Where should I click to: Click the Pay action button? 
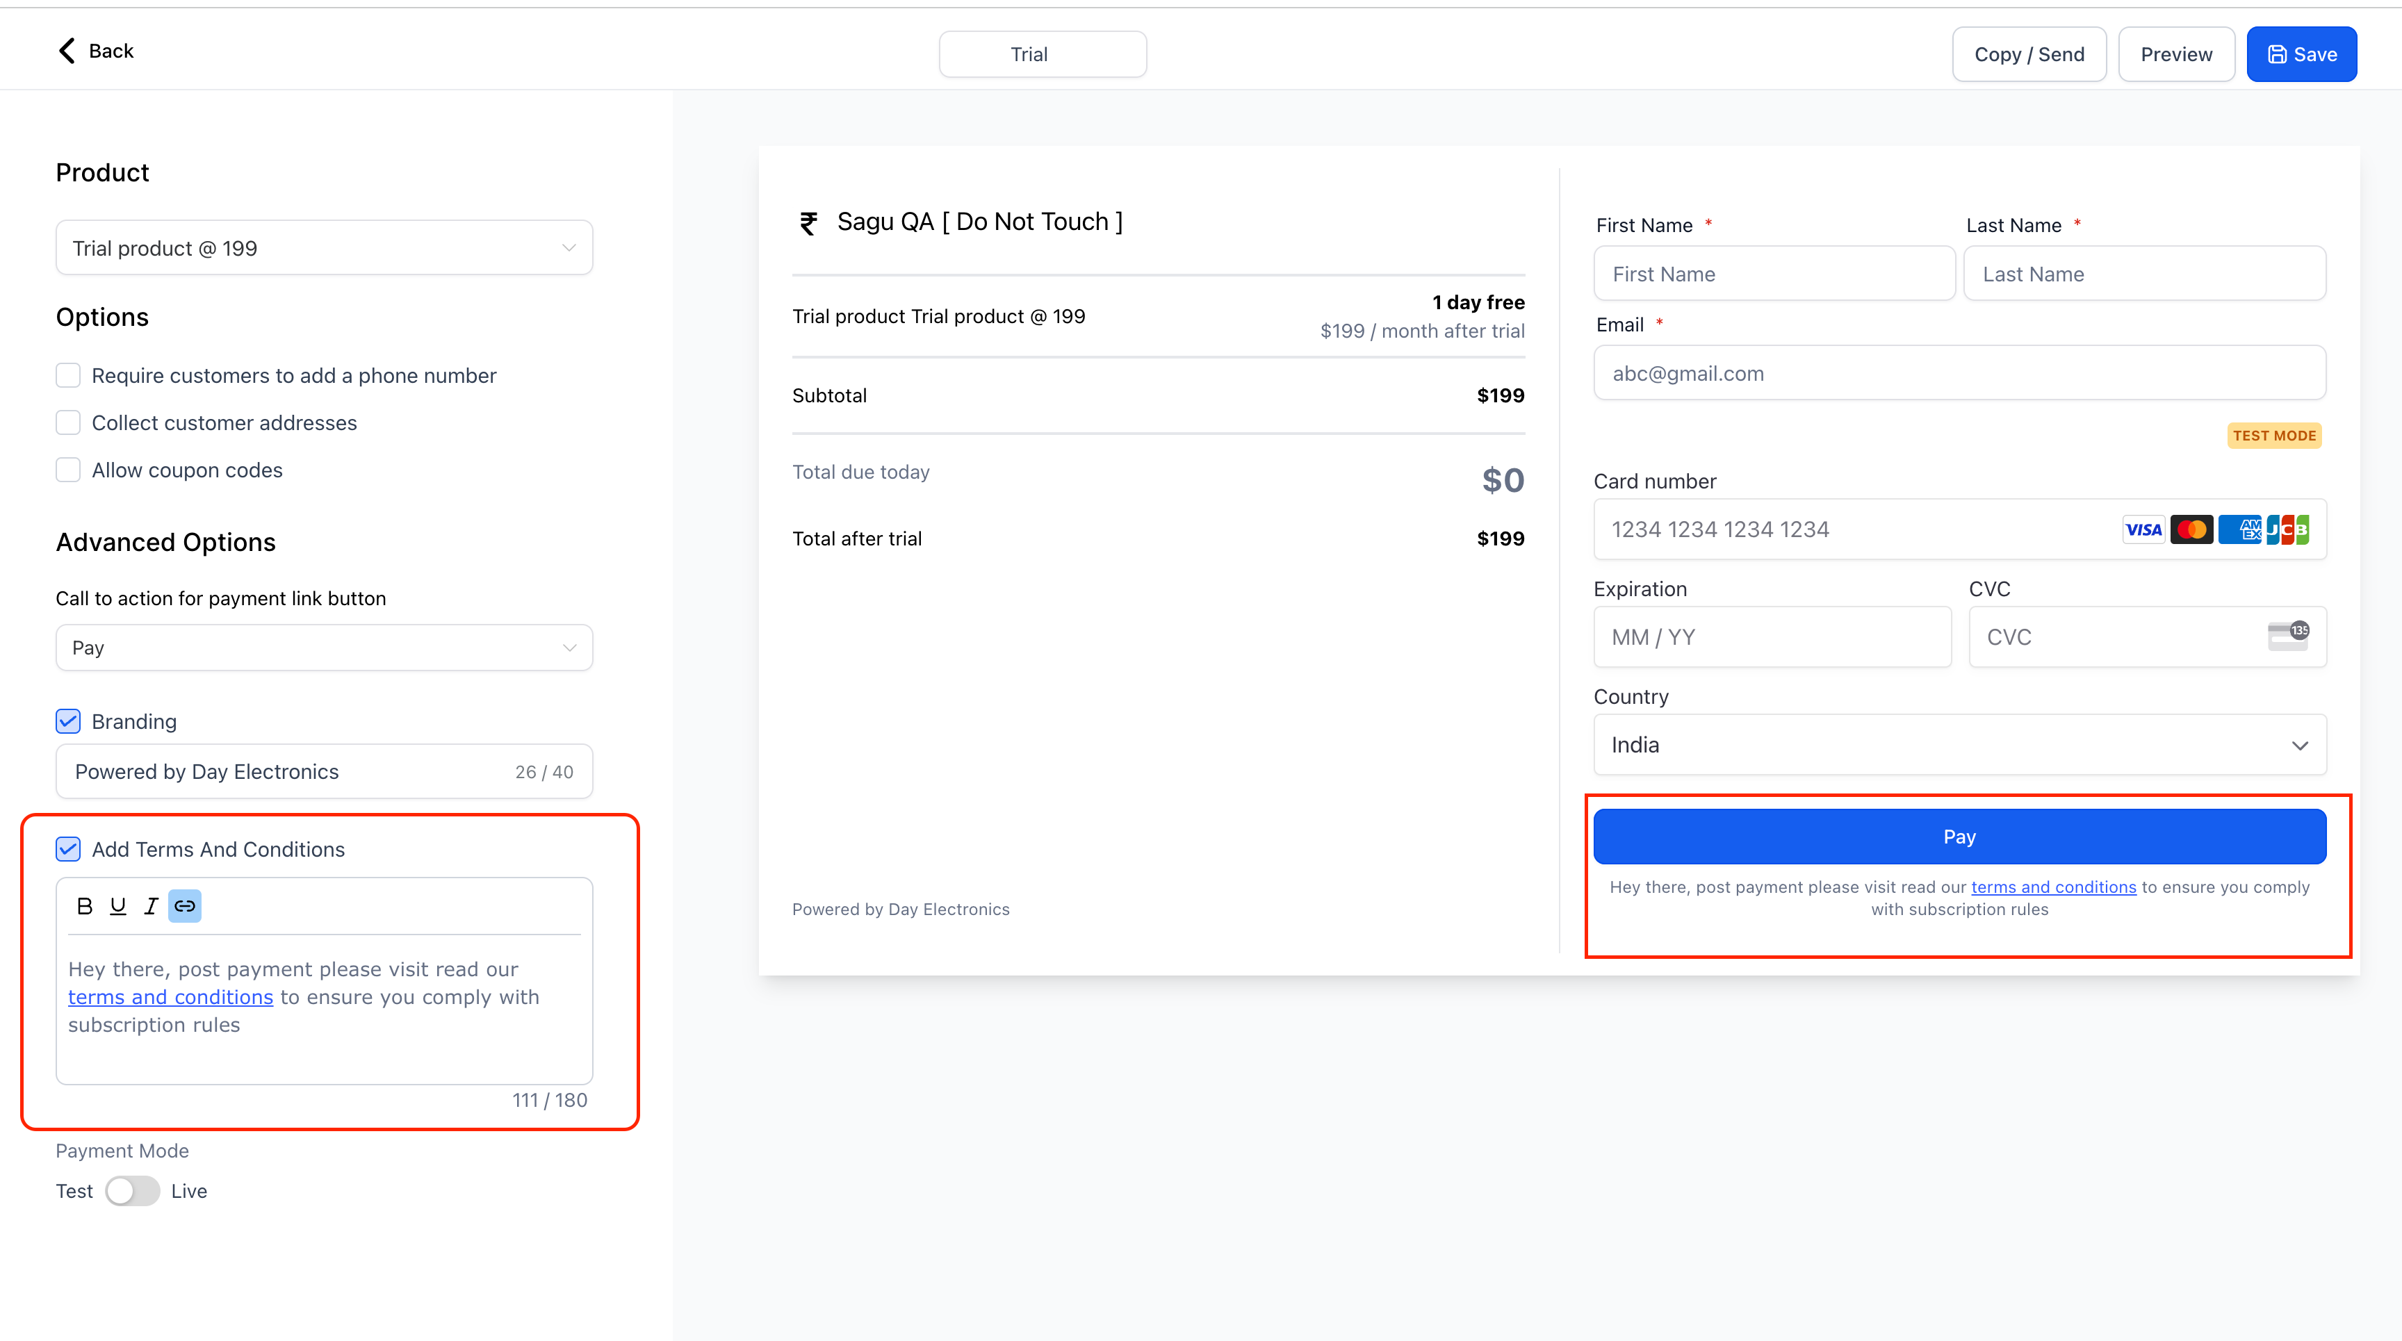[x=1961, y=834]
